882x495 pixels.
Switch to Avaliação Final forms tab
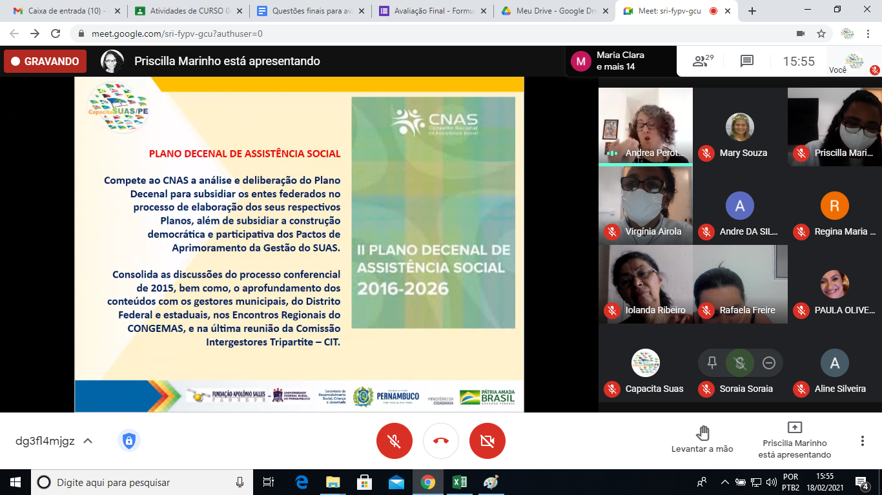tap(431, 11)
